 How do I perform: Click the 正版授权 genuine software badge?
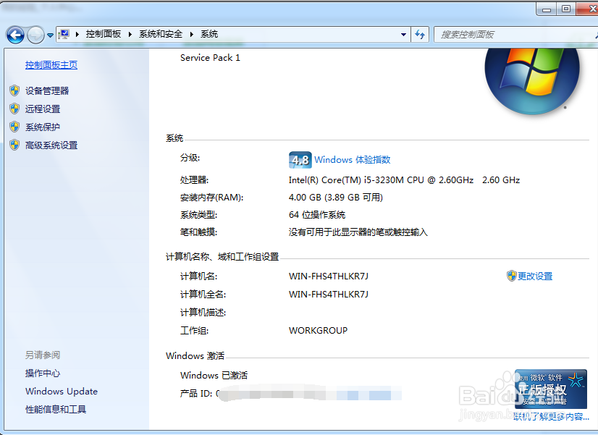553,389
